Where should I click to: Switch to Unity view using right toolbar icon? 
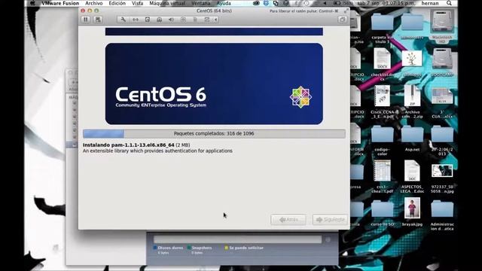(x=342, y=20)
